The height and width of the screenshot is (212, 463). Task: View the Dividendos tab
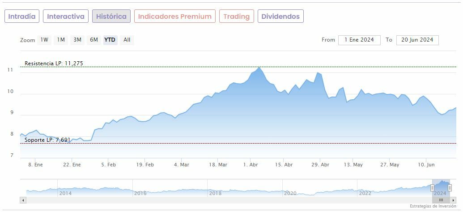[280, 17]
